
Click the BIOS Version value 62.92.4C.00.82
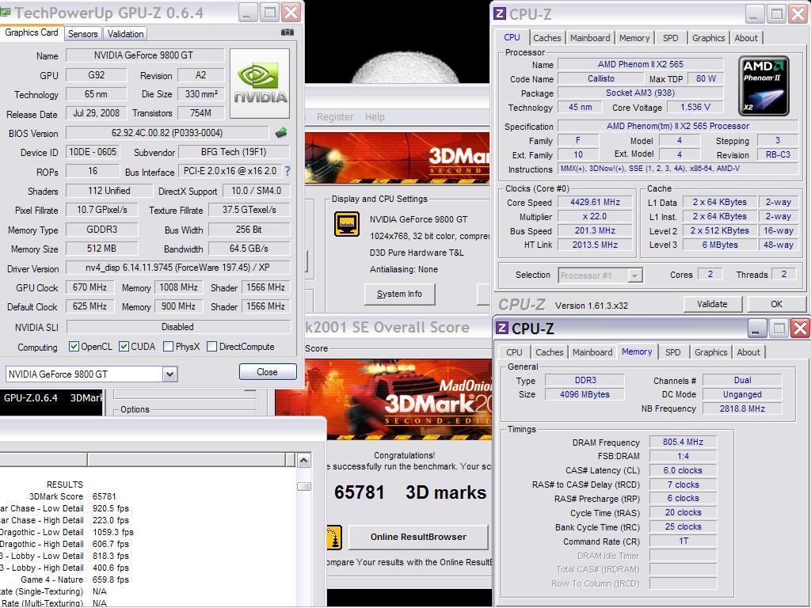point(167,133)
